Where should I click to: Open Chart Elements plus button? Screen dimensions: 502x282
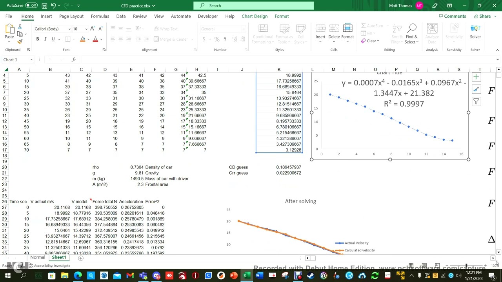tap(476, 77)
